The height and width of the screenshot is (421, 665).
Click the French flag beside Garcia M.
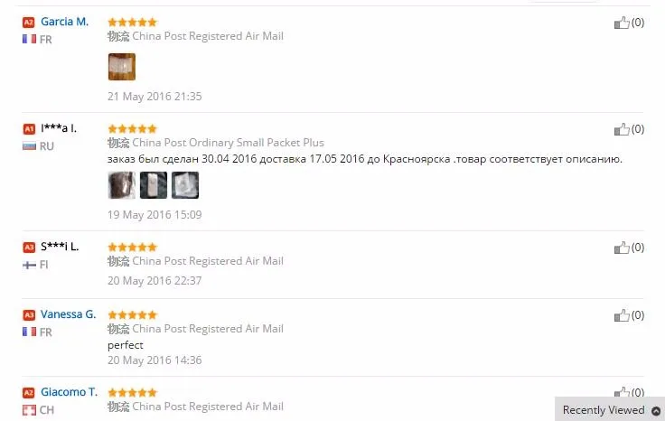[x=29, y=39]
